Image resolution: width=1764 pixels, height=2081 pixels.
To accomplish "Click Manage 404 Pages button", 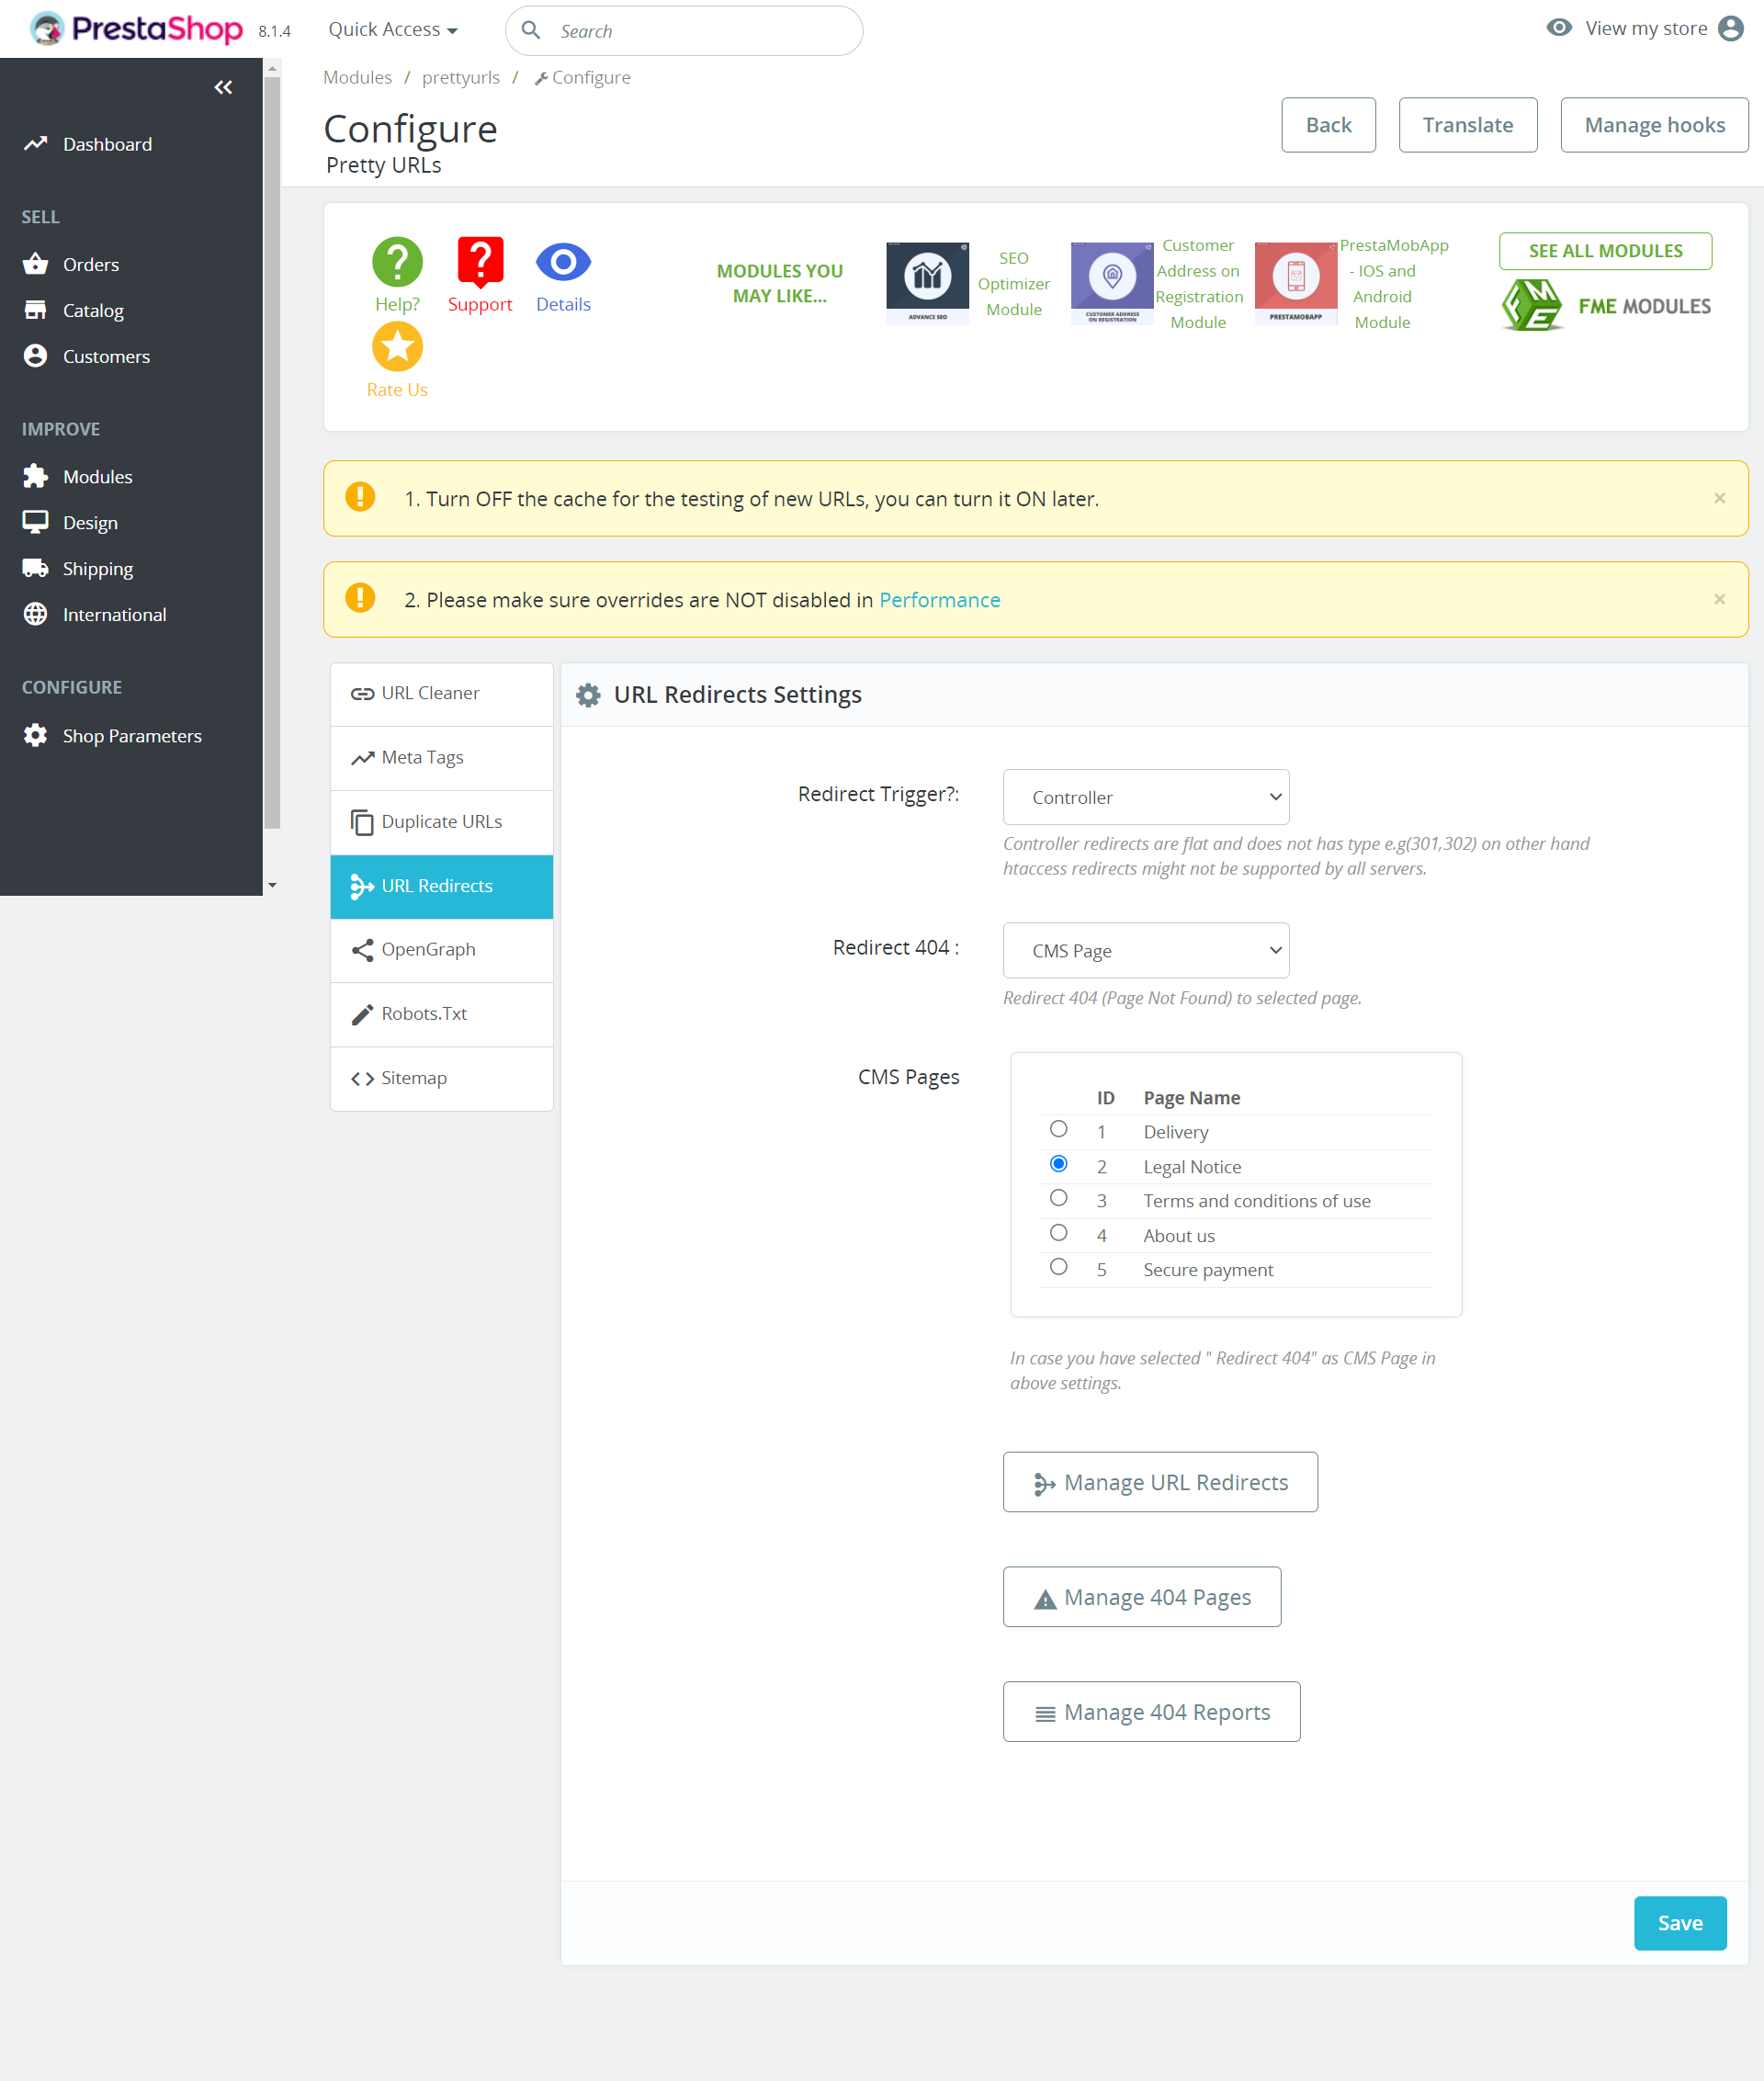I will point(1142,1597).
